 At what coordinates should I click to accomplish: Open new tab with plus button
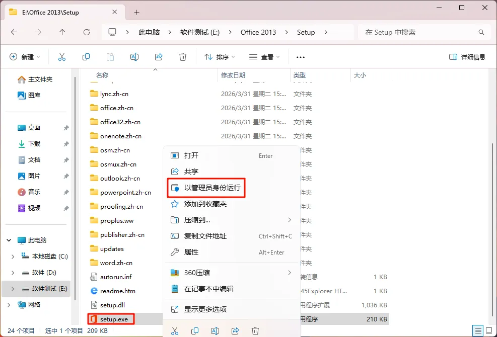point(136,13)
